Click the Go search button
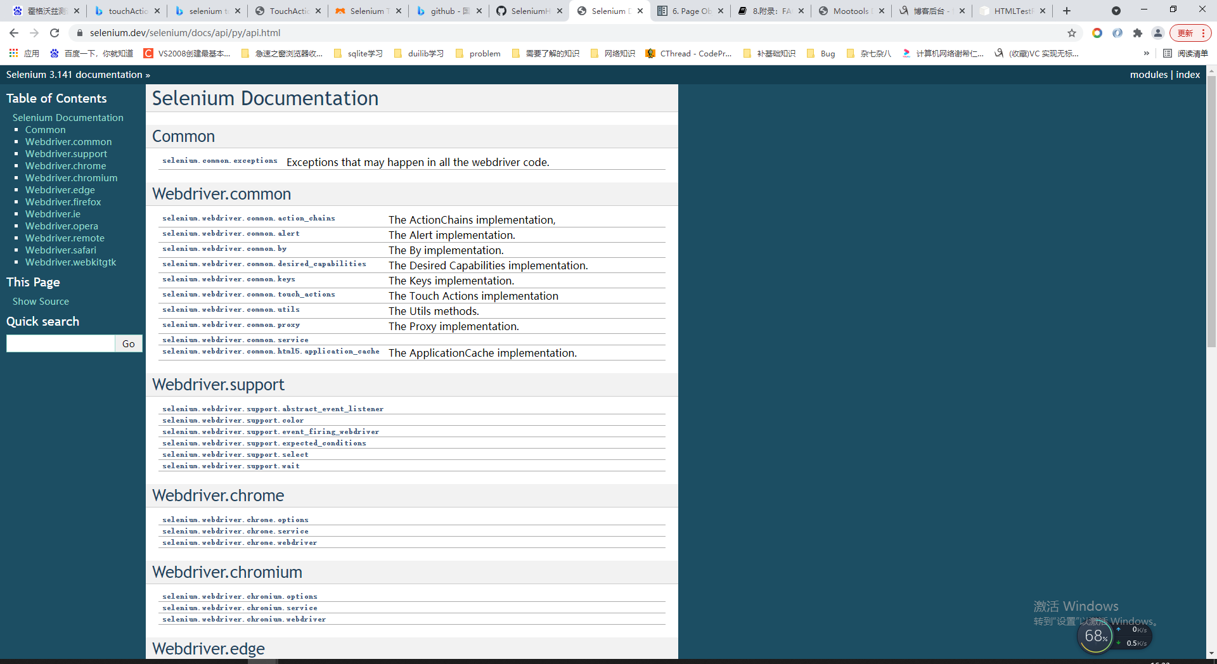Image resolution: width=1217 pixels, height=664 pixels. click(x=129, y=343)
